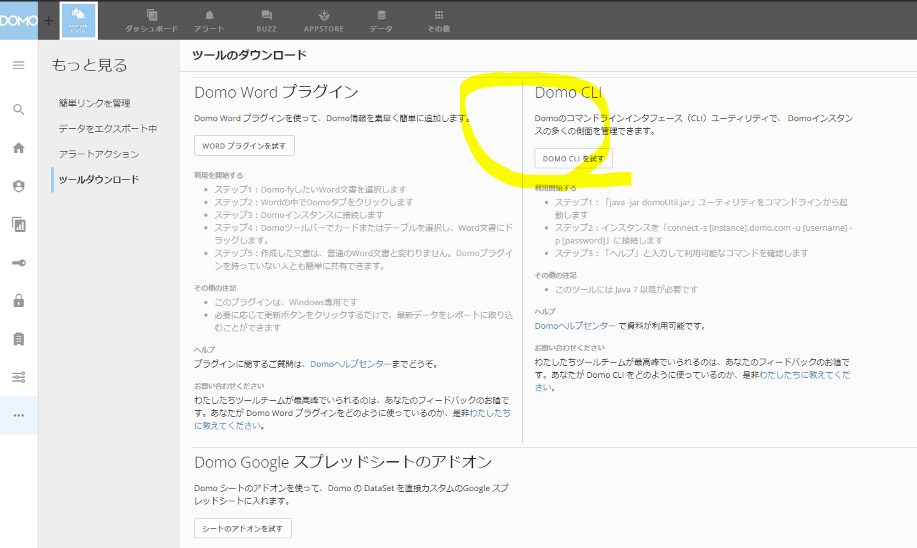Click the もっと見る sidebar heading
This screenshot has width=917, height=548.
click(x=89, y=65)
